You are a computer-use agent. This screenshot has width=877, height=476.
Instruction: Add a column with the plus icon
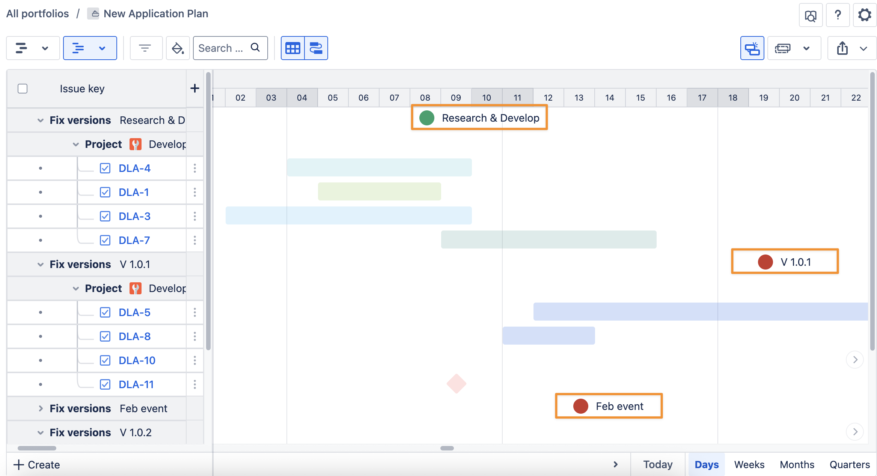coord(194,89)
